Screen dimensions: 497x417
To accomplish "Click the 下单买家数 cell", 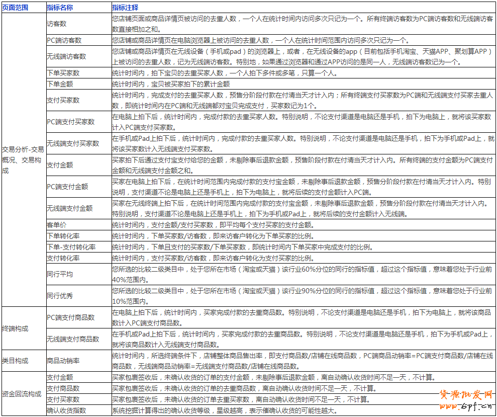I will coord(78,73).
